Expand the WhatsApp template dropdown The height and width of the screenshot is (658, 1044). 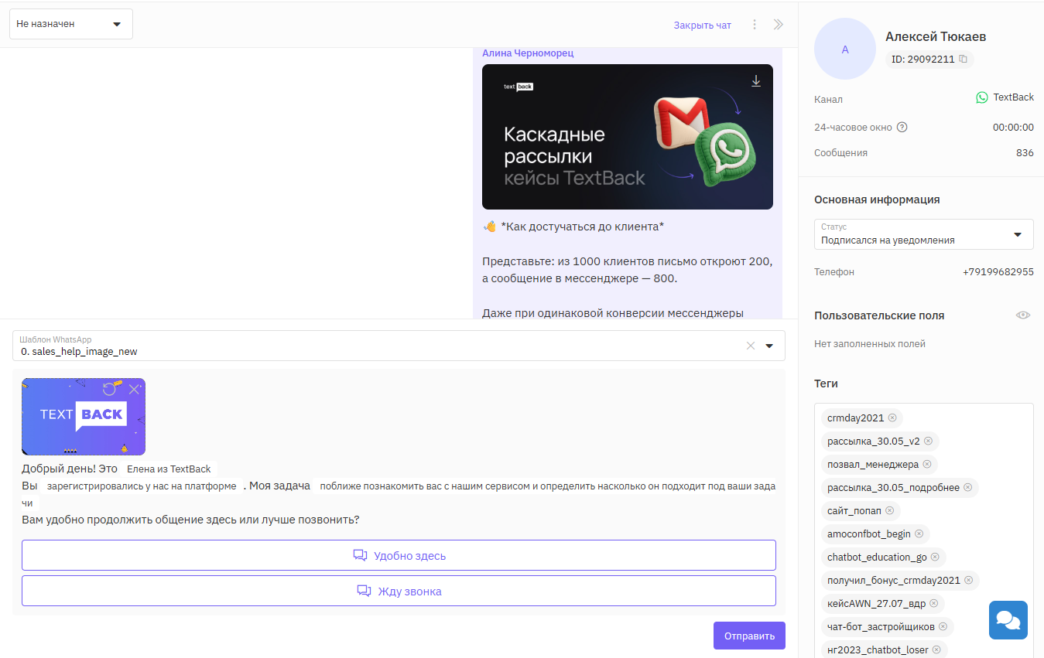[x=769, y=346]
